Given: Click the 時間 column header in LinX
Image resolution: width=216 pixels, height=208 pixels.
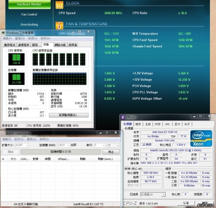Looking at the screenshot, I should [x=48, y=159].
